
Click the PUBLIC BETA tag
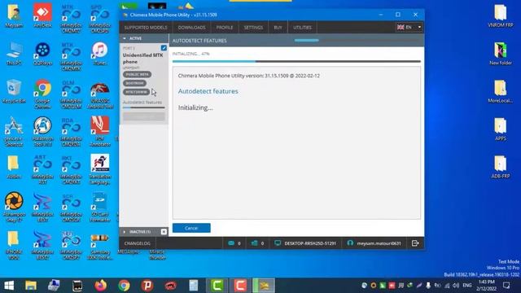pyautogui.click(x=138, y=74)
